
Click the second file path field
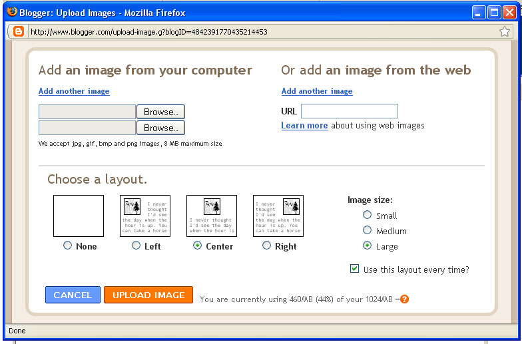tap(87, 128)
